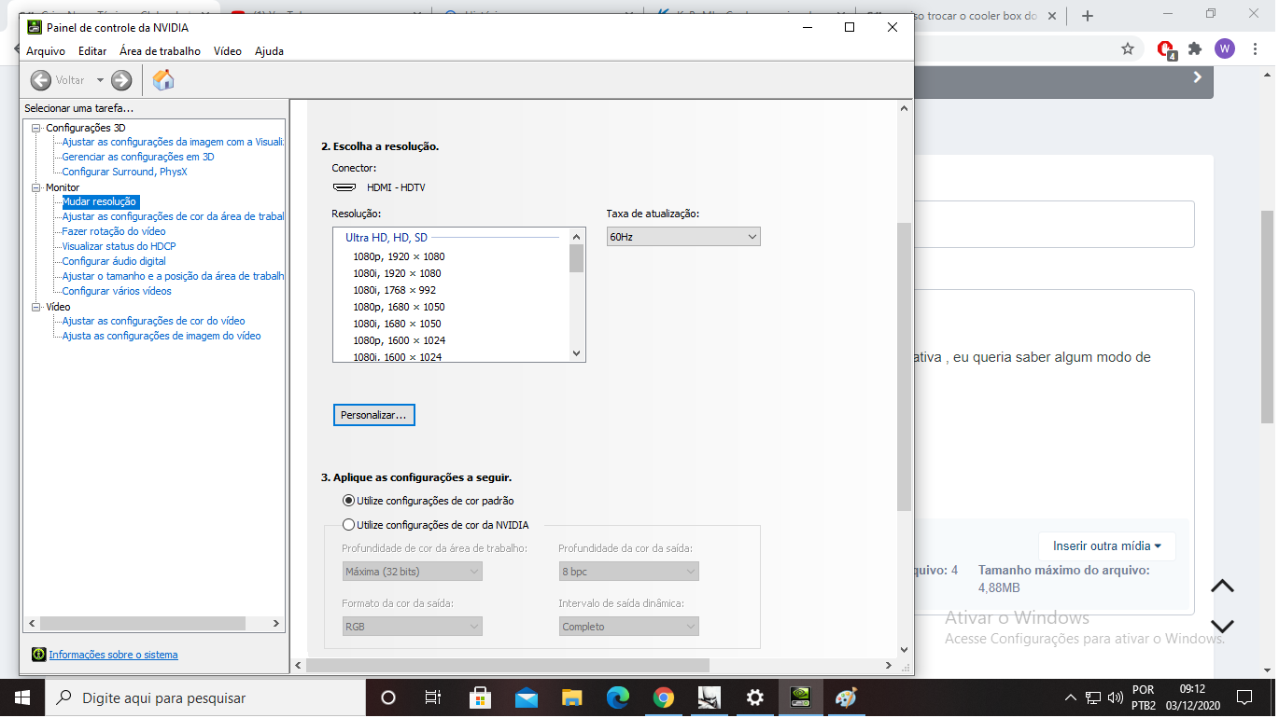This screenshot has width=1279, height=718.
Task: Collapse the Configurações 3D tree node
Action: click(36, 128)
